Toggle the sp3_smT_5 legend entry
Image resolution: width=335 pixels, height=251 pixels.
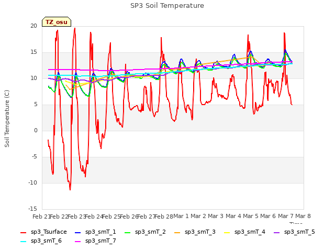294,232
